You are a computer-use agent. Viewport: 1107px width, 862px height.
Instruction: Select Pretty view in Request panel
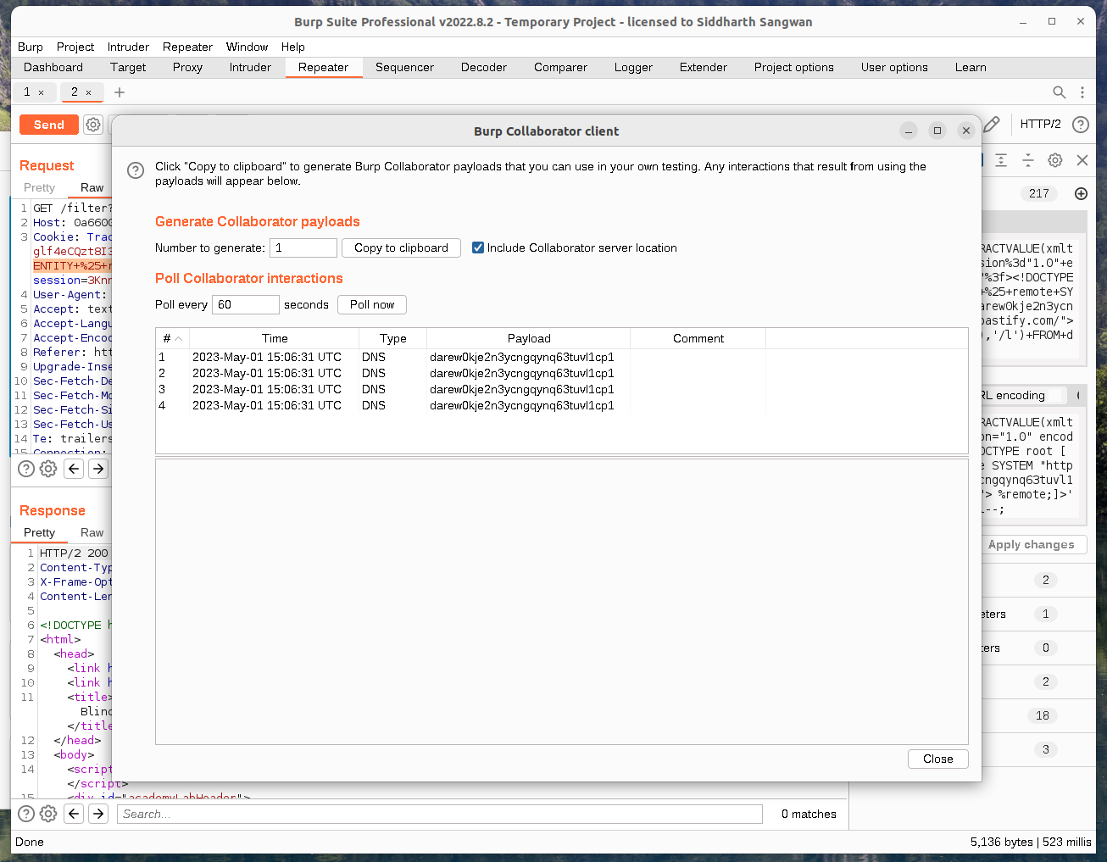pos(39,187)
